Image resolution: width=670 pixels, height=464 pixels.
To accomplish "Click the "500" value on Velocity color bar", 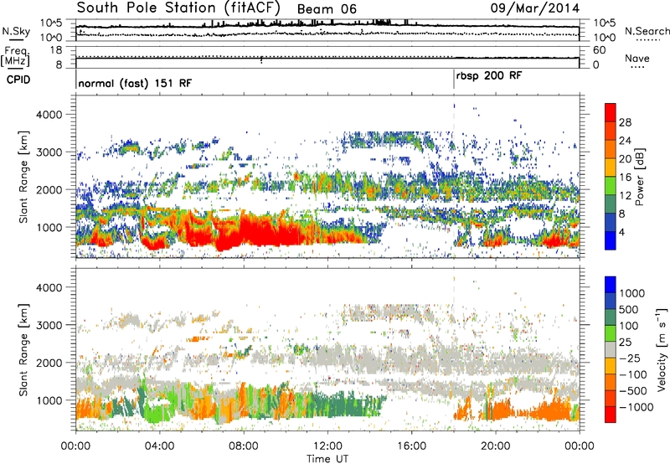I will click(629, 310).
